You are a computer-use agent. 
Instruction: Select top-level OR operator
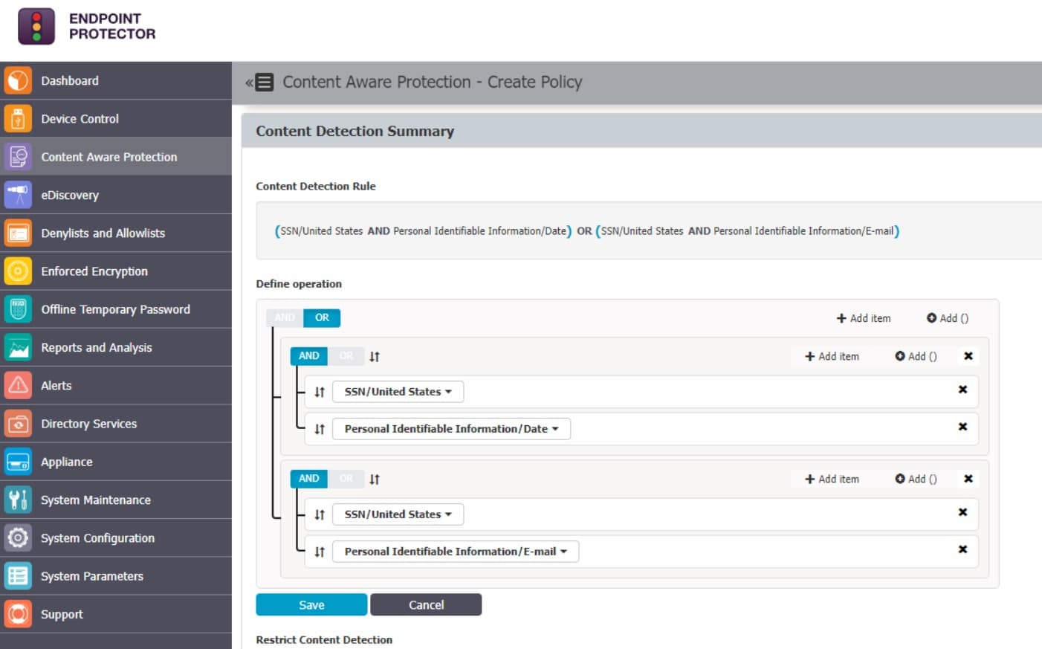322,317
